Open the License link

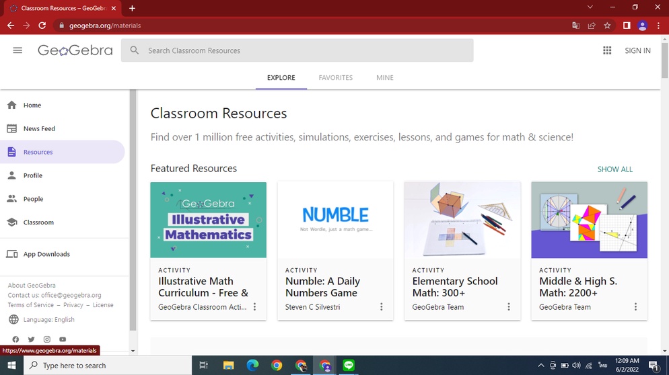pyautogui.click(x=103, y=304)
